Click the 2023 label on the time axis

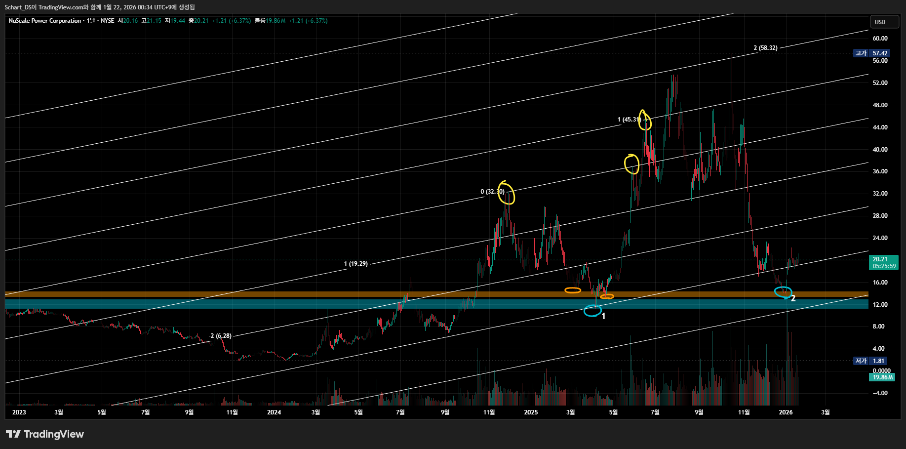point(19,412)
